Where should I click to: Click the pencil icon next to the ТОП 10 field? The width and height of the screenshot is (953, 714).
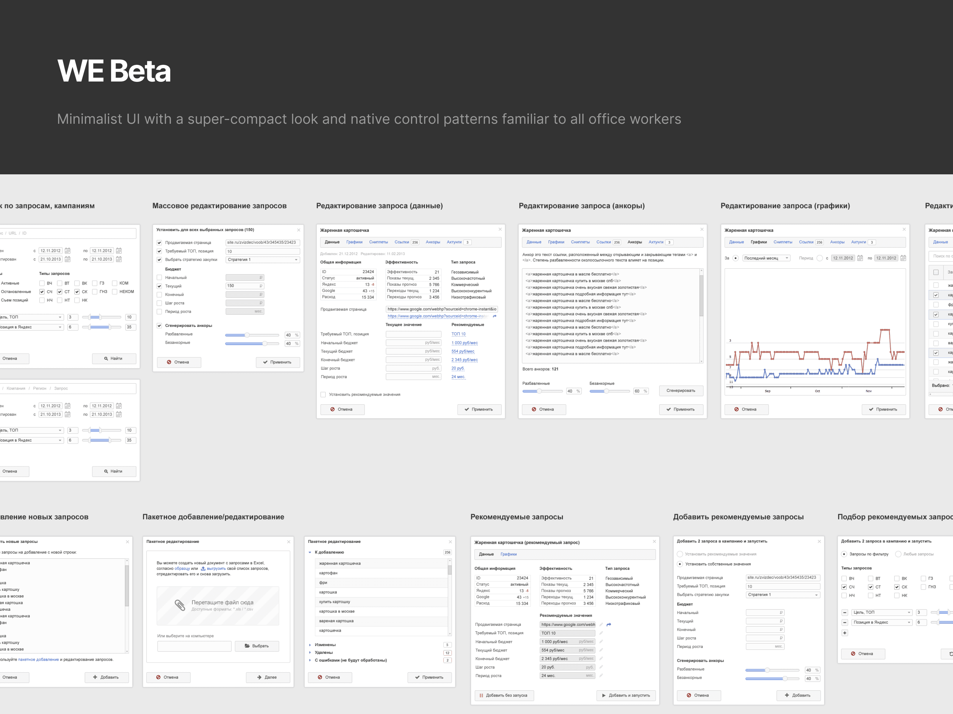(x=601, y=633)
